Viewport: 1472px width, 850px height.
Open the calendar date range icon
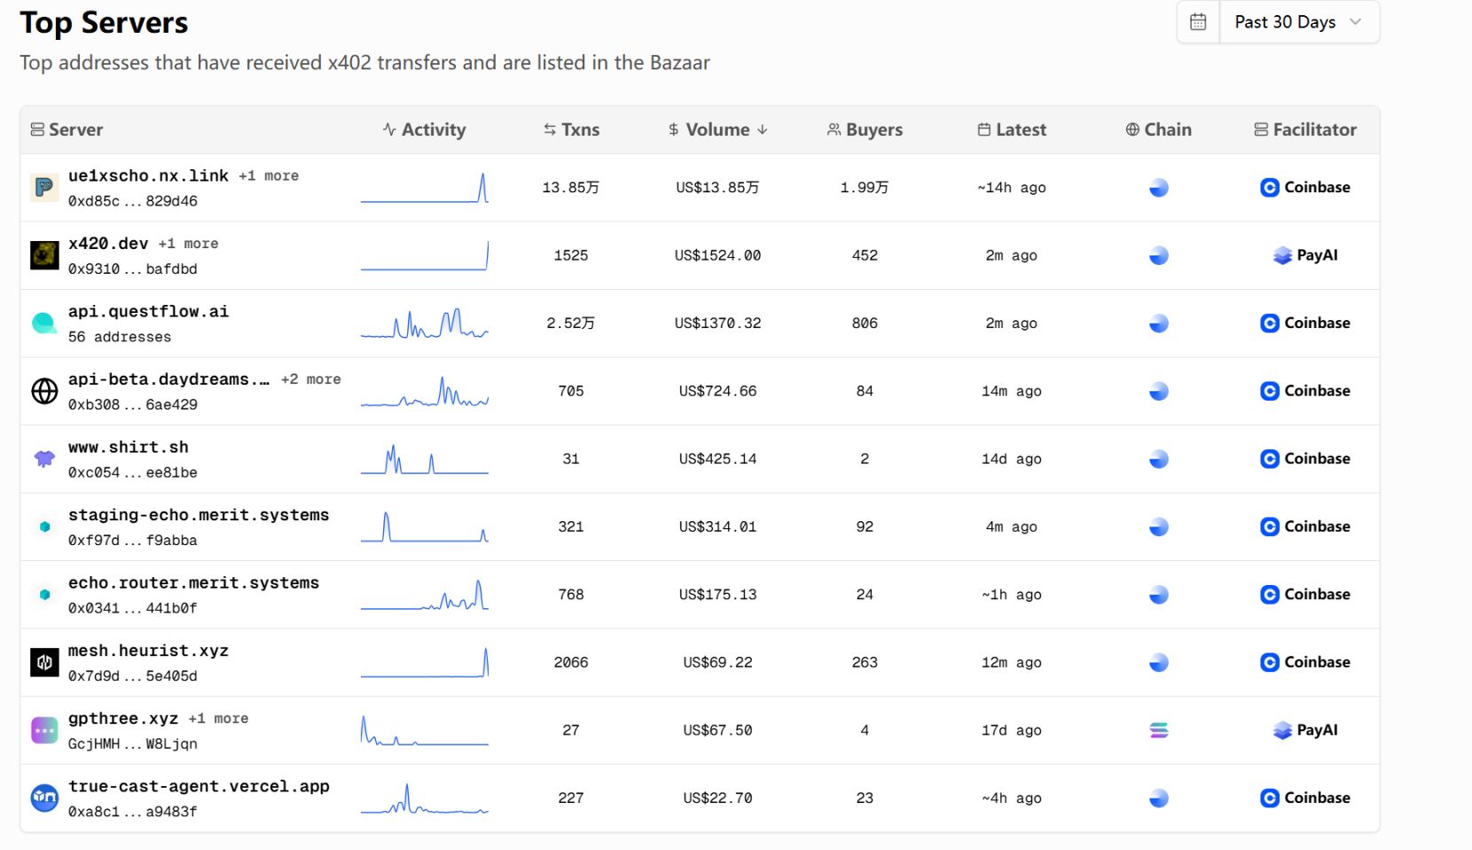pyautogui.click(x=1197, y=22)
